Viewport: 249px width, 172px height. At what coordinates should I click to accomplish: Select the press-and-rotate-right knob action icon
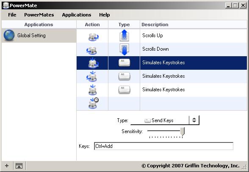(x=94, y=63)
